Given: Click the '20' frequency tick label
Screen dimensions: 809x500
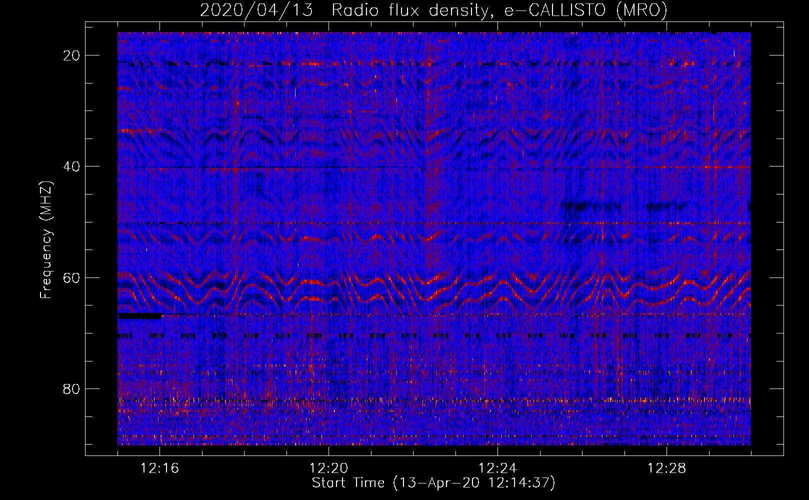Looking at the screenshot, I should click(x=72, y=55).
